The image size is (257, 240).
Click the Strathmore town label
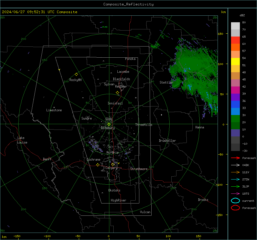click(x=139, y=169)
